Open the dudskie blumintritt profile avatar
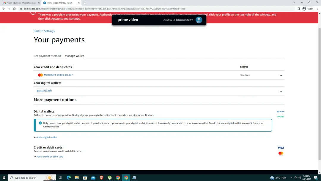Image resolution: width=321 pixels, height=181 pixels. coord(199,20)
